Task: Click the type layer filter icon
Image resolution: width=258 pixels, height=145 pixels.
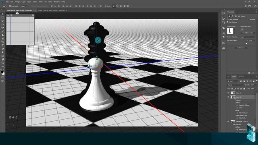Action: (247, 81)
